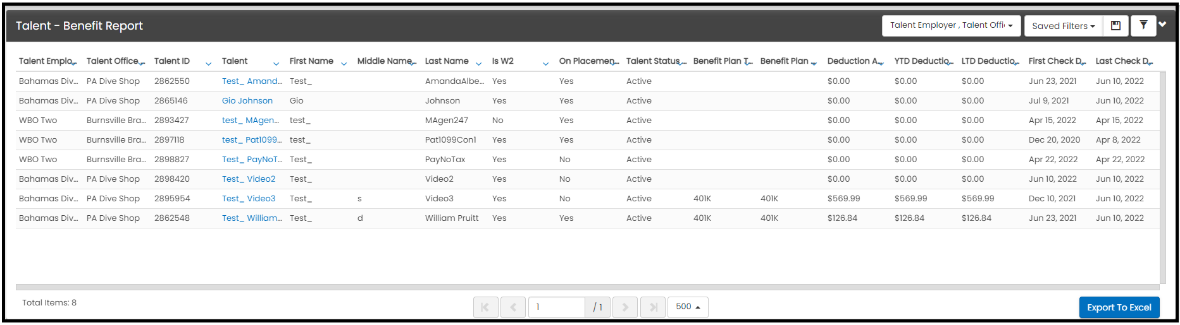1180x325 pixels.
Task: Open the Saved Filters dropdown
Action: click(1063, 26)
